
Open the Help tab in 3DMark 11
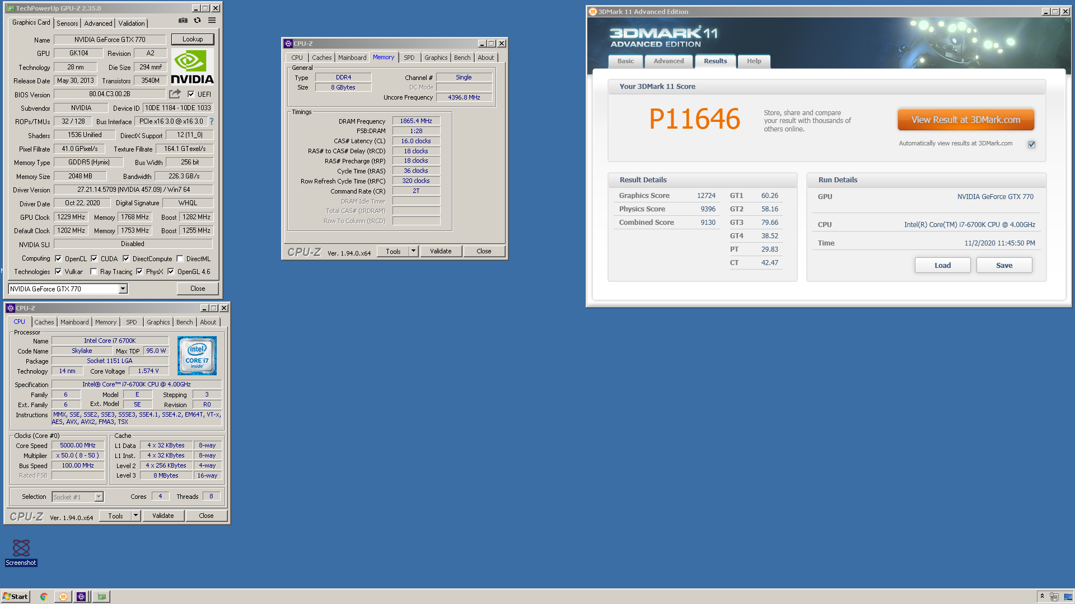pyautogui.click(x=754, y=61)
